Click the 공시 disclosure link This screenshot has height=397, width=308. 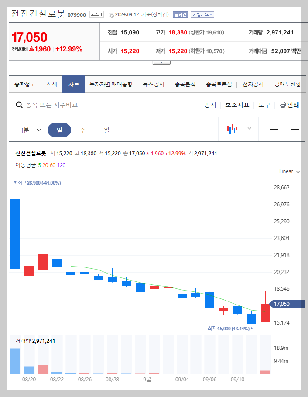click(x=210, y=105)
